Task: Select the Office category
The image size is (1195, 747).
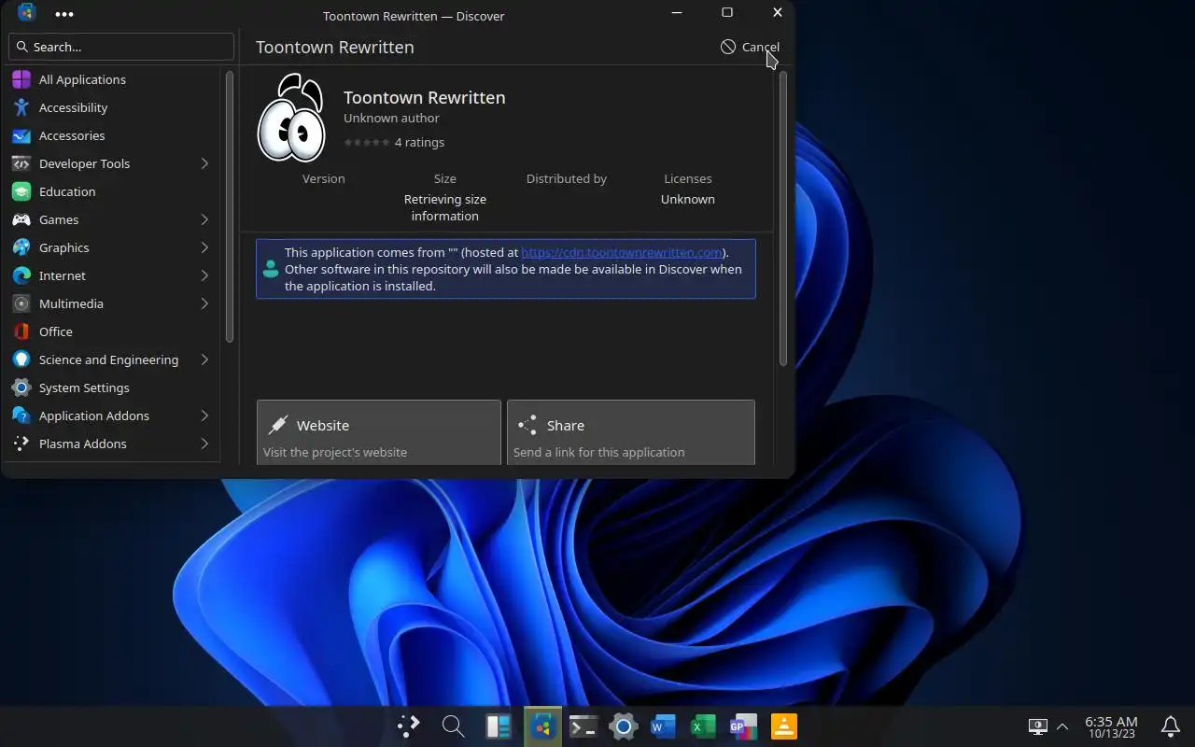Action: tap(112, 331)
